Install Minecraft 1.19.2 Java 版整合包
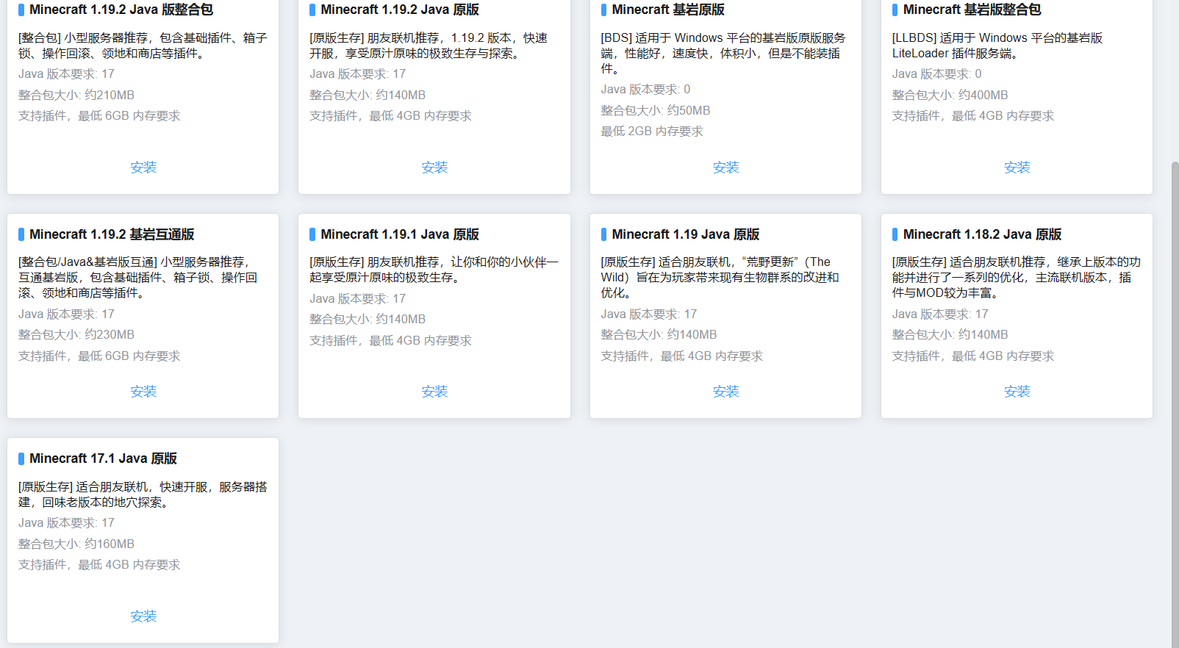The image size is (1179, 648). (143, 168)
